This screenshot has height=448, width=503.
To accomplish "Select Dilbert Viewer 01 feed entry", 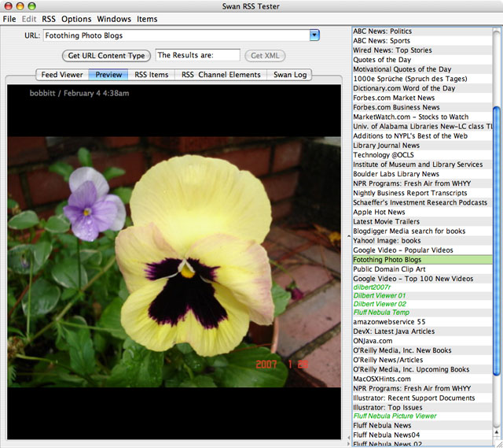I will point(380,297).
